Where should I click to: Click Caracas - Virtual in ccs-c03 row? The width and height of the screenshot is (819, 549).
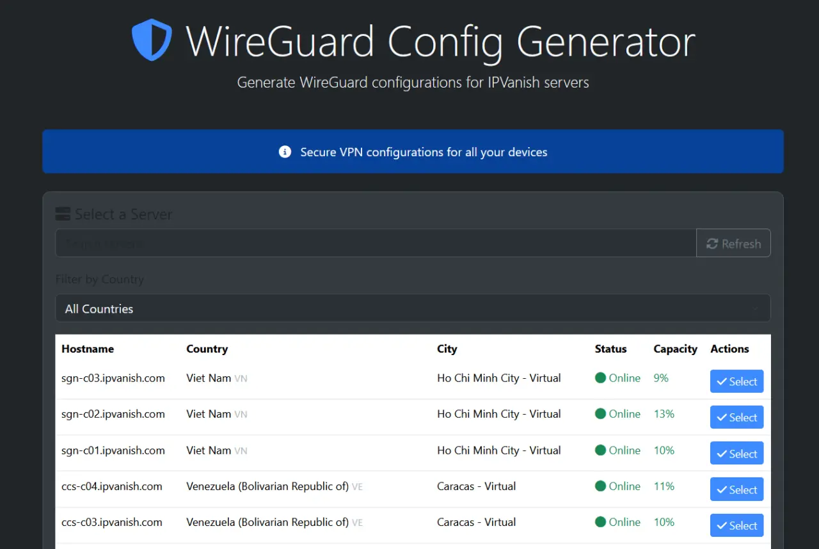(x=477, y=522)
